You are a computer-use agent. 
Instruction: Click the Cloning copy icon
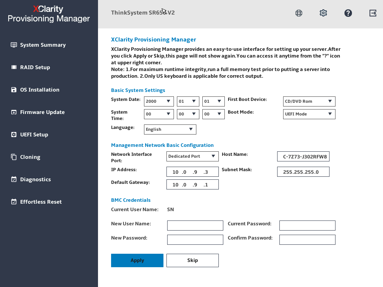click(14, 157)
